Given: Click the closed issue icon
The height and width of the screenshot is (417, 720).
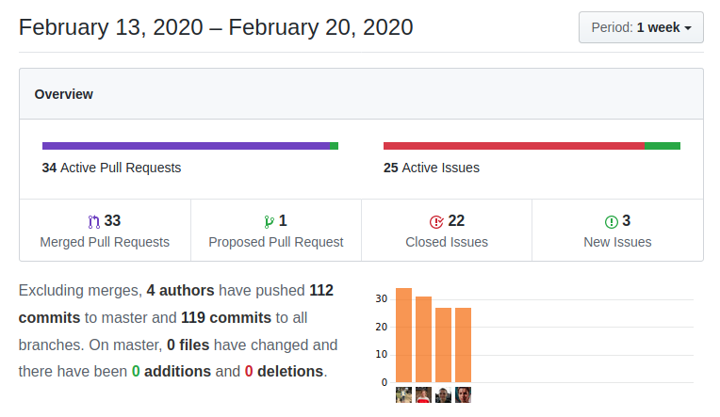Looking at the screenshot, I should (436, 222).
